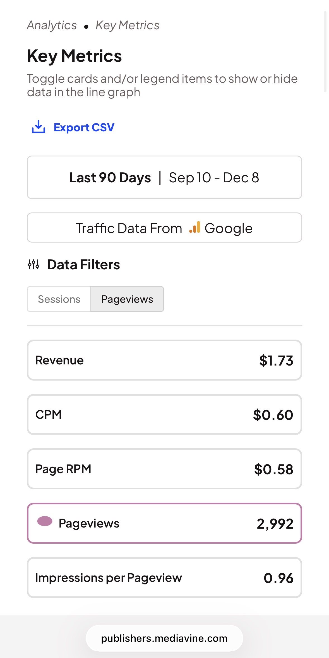Hide the Pageviews metric card data
The image size is (329, 658).
[x=164, y=523]
